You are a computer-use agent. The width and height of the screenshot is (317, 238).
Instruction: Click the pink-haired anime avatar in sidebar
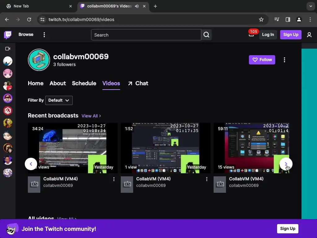pyautogui.click(x=8, y=73)
